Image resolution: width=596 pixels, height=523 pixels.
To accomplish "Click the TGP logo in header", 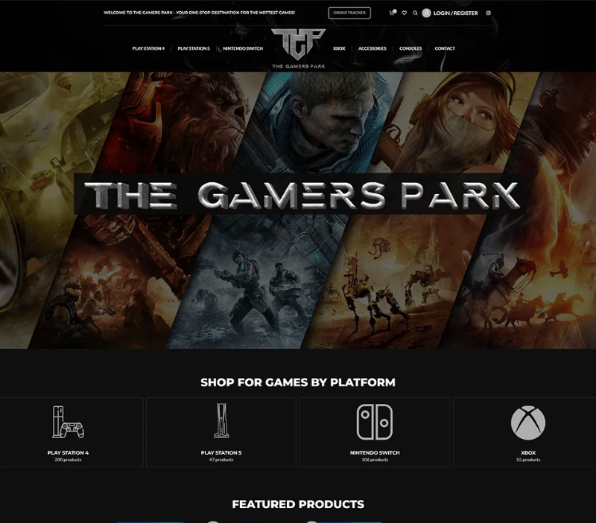I will click(x=299, y=48).
